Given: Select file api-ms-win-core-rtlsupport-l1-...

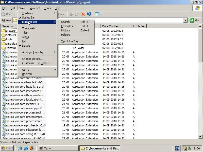Looking at the screenshot, I should [x=26, y=130].
